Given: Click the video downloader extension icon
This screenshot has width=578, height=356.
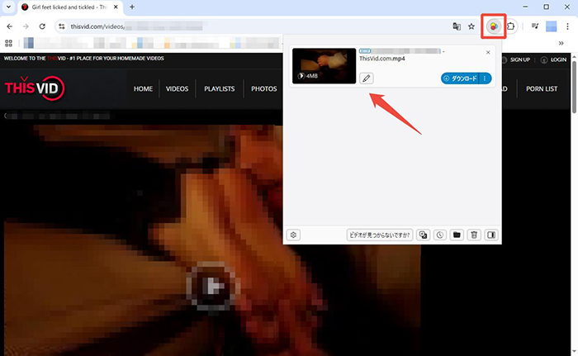Looking at the screenshot, I should click(494, 26).
